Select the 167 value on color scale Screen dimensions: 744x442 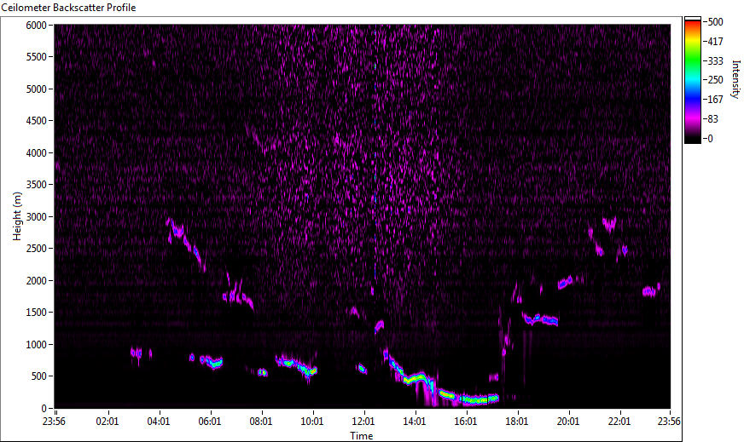click(715, 100)
